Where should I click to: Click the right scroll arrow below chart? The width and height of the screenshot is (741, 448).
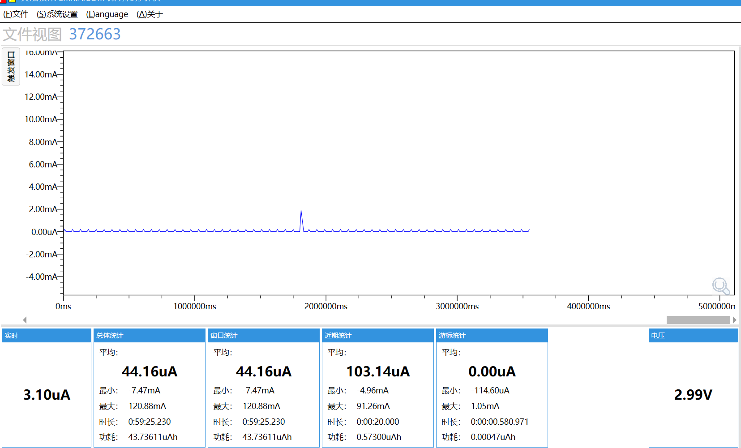click(x=734, y=320)
